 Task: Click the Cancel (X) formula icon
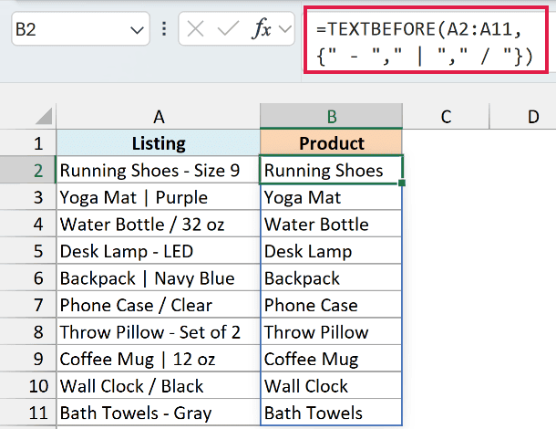[x=195, y=29]
